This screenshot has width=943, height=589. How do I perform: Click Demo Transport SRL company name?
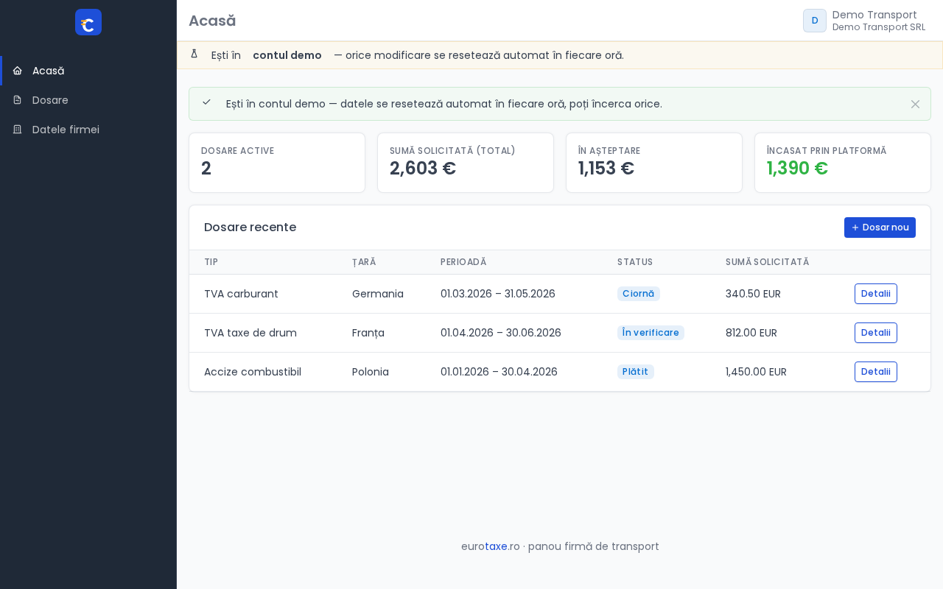pos(879,27)
